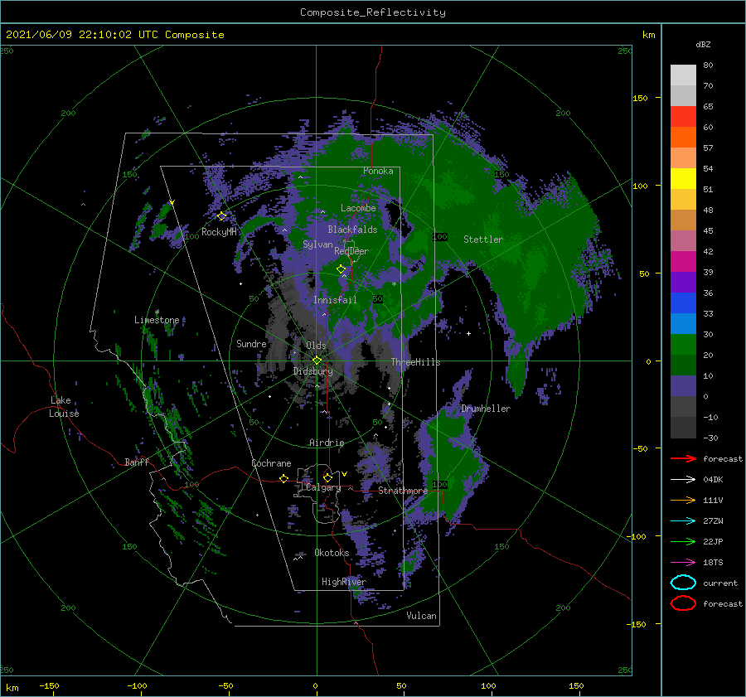The height and width of the screenshot is (697, 746).
Task: Select yellow diamond marker below Cochrane
Action: (283, 478)
